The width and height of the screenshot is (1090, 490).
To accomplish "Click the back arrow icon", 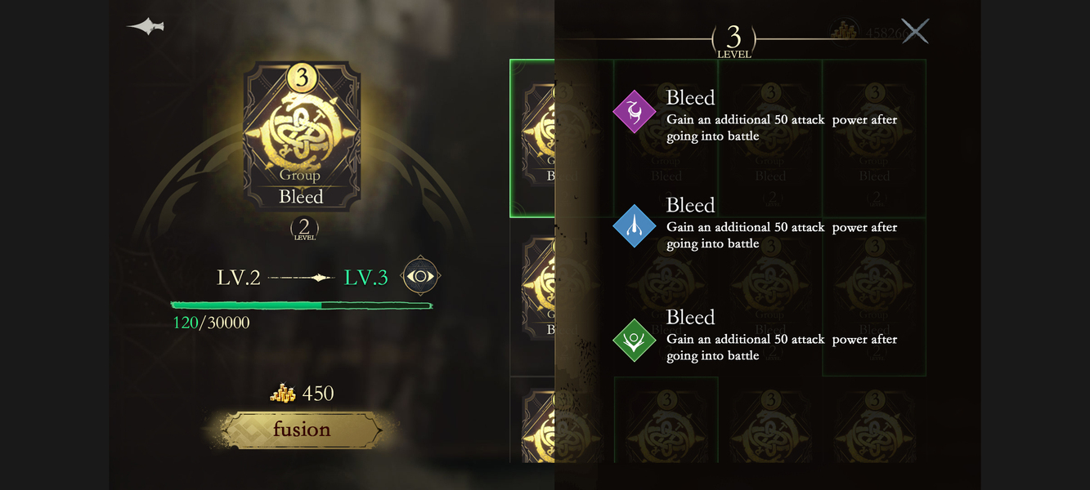I will coord(146,27).
